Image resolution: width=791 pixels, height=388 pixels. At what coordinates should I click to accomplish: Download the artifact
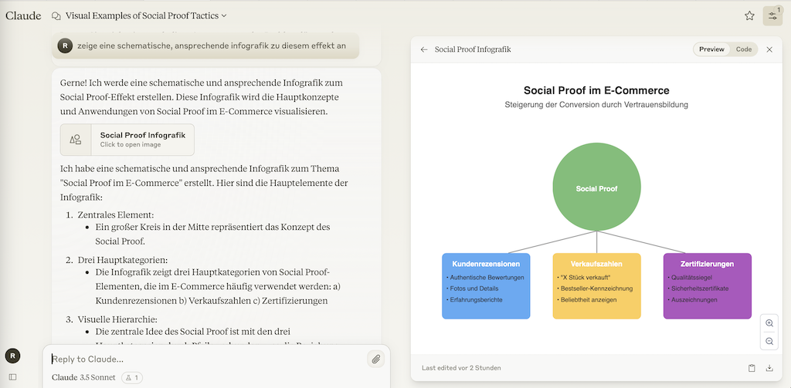769,368
